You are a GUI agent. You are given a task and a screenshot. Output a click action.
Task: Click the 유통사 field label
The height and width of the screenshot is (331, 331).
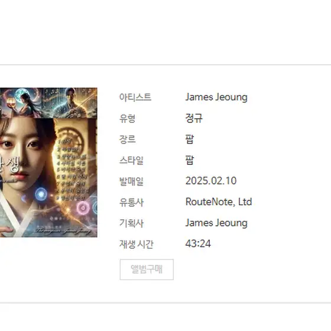[131, 202]
